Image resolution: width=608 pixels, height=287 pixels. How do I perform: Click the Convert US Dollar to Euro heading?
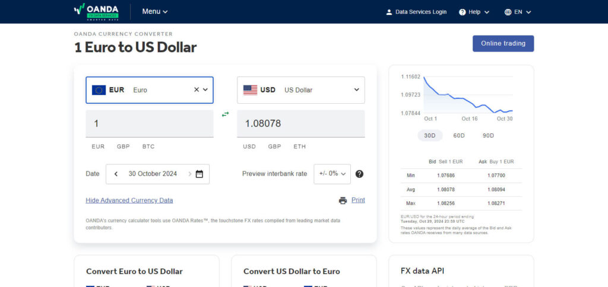(292, 271)
